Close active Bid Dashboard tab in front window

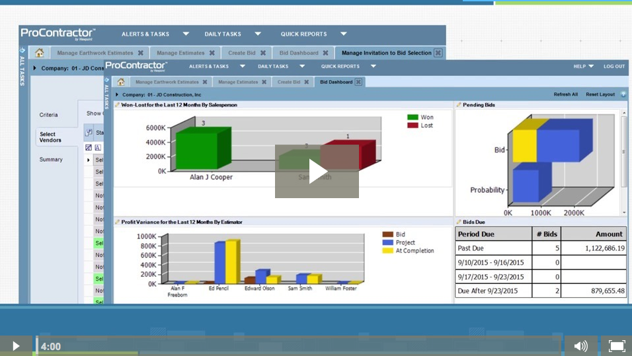point(358,82)
